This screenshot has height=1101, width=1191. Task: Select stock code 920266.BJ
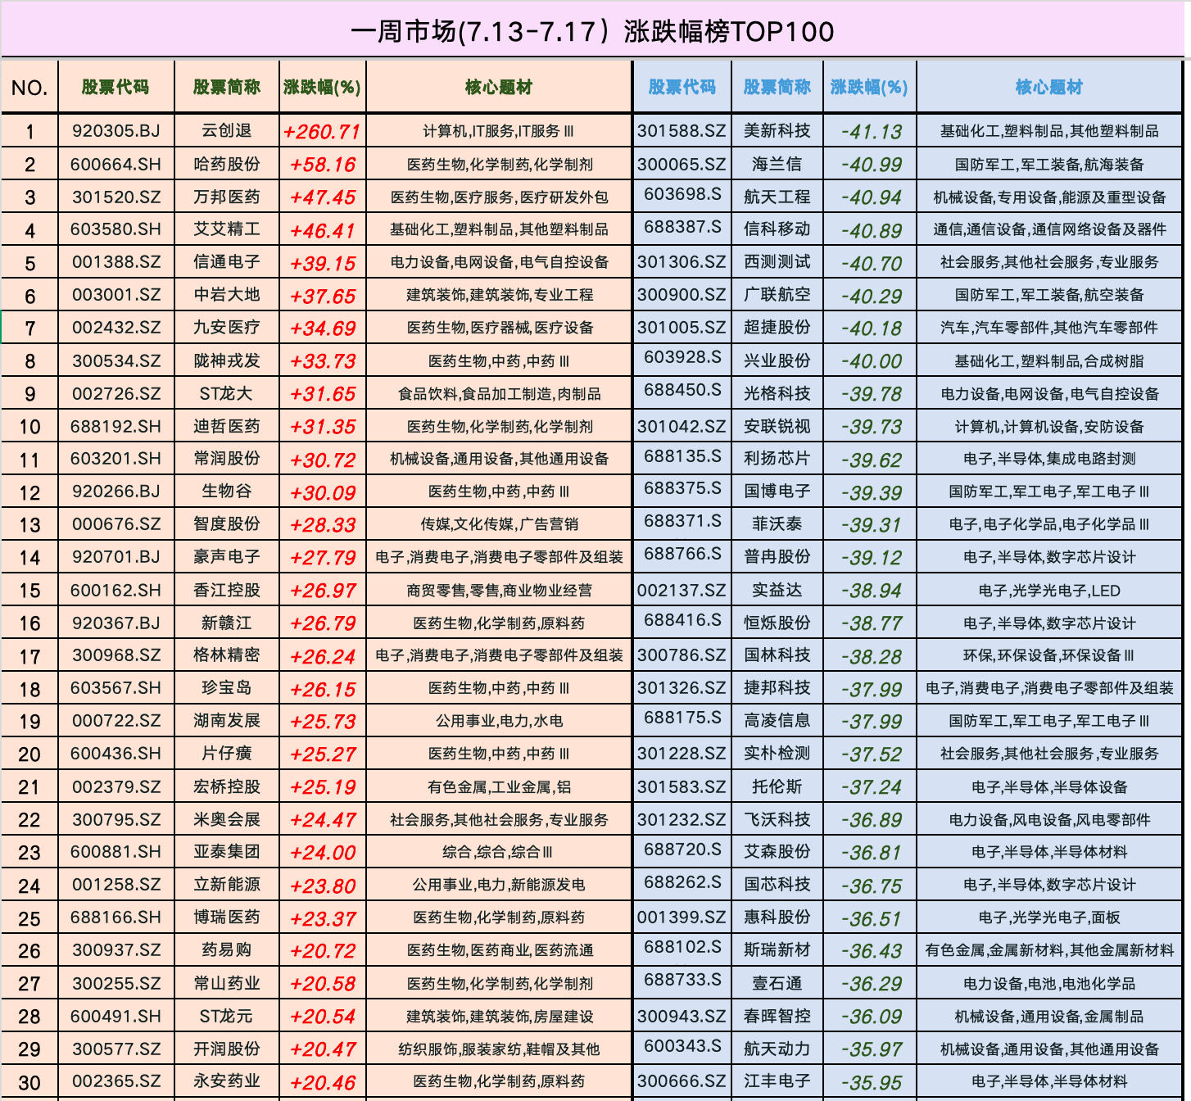click(116, 492)
